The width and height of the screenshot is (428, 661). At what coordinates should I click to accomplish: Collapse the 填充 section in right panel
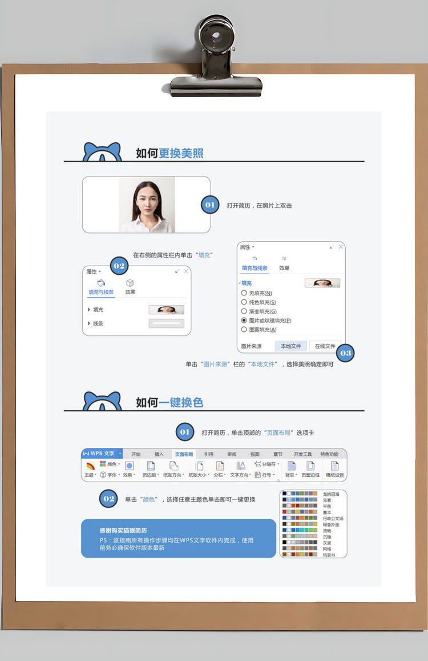240,283
